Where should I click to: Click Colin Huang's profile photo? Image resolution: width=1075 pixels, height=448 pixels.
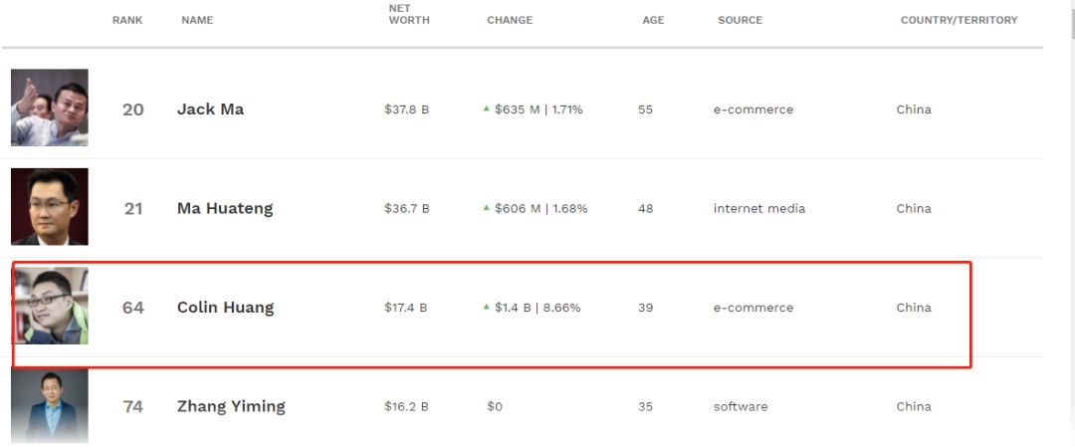point(50,306)
